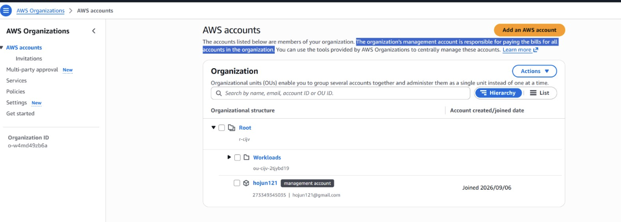Expand the Workloads tree node arrow
The width and height of the screenshot is (621, 222).
[x=229, y=157]
